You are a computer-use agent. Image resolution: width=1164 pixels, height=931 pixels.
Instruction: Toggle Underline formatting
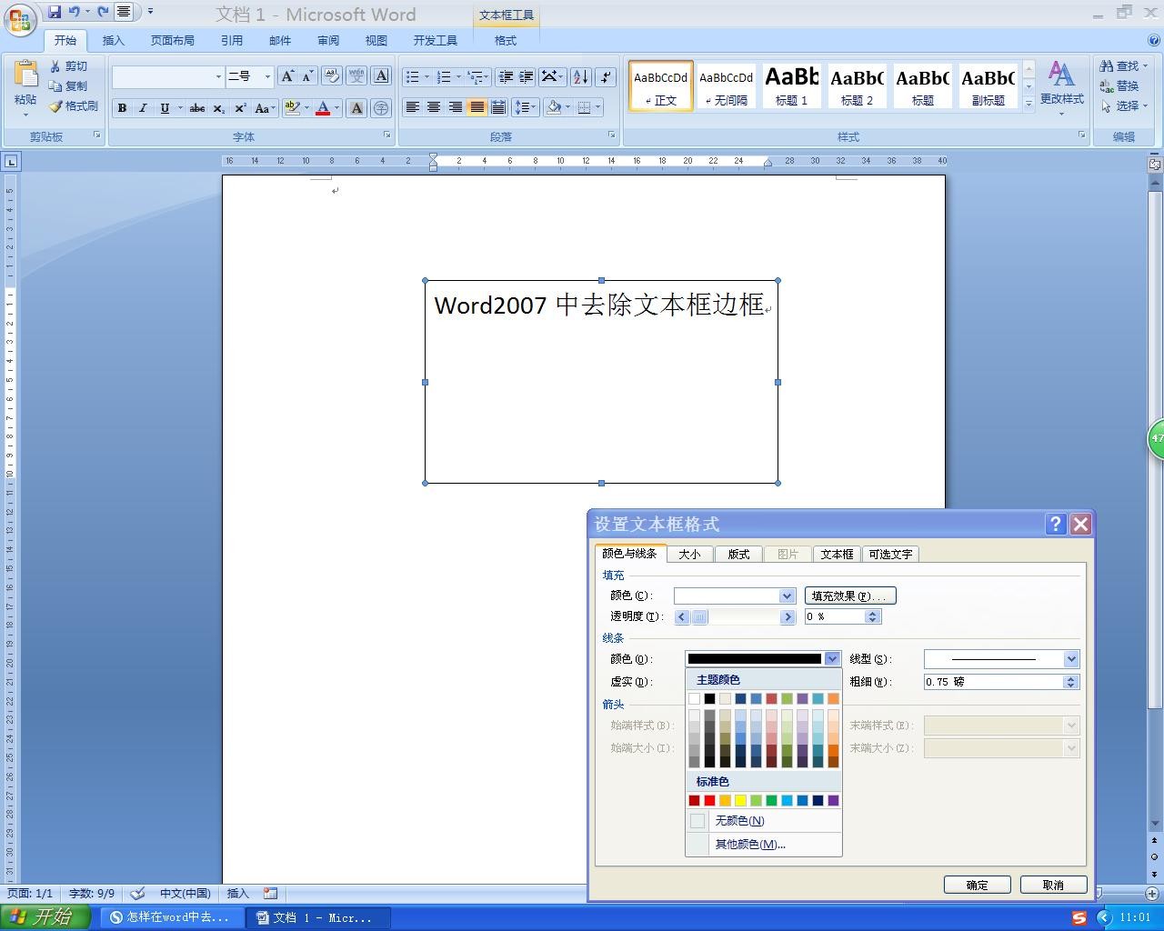tap(164, 108)
